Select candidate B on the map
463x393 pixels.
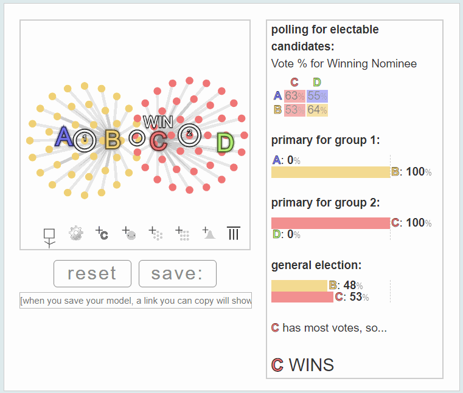(x=112, y=140)
